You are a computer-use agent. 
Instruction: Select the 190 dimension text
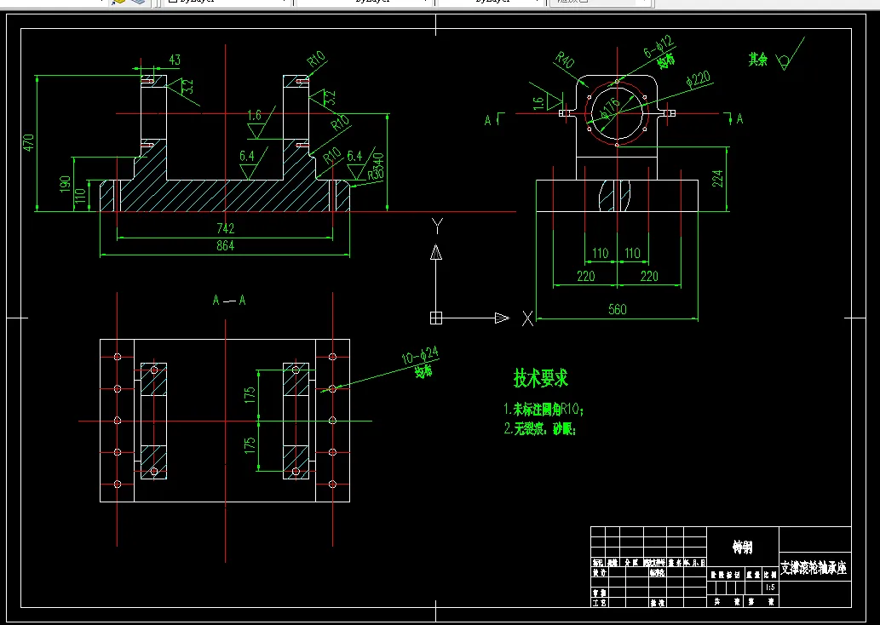65,184
